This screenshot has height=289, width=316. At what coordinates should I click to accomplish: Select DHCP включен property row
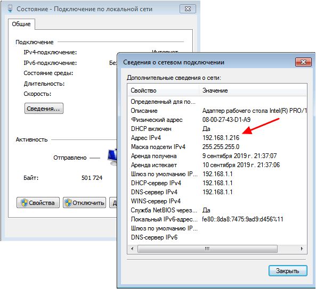(x=217, y=129)
